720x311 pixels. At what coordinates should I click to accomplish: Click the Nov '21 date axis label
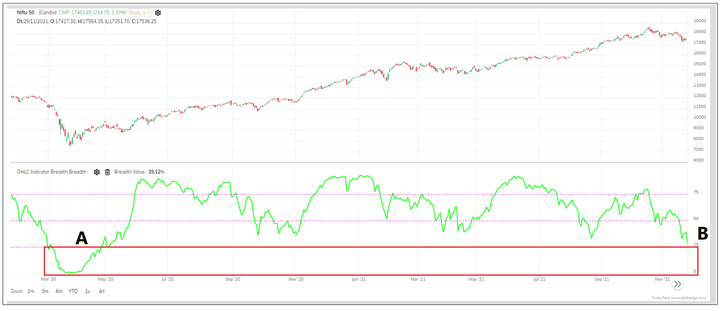click(662, 279)
